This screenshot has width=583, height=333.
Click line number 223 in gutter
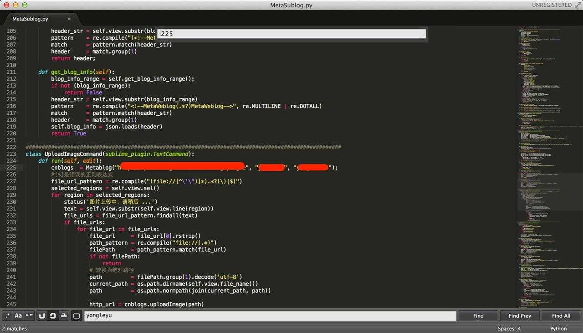coord(11,154)
